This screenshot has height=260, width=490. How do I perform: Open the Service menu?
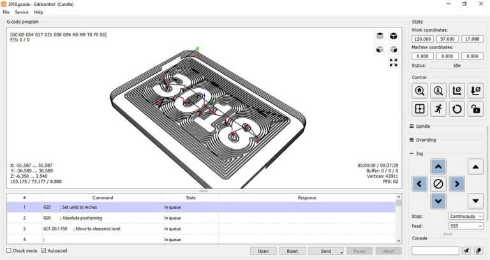(22, 12)
